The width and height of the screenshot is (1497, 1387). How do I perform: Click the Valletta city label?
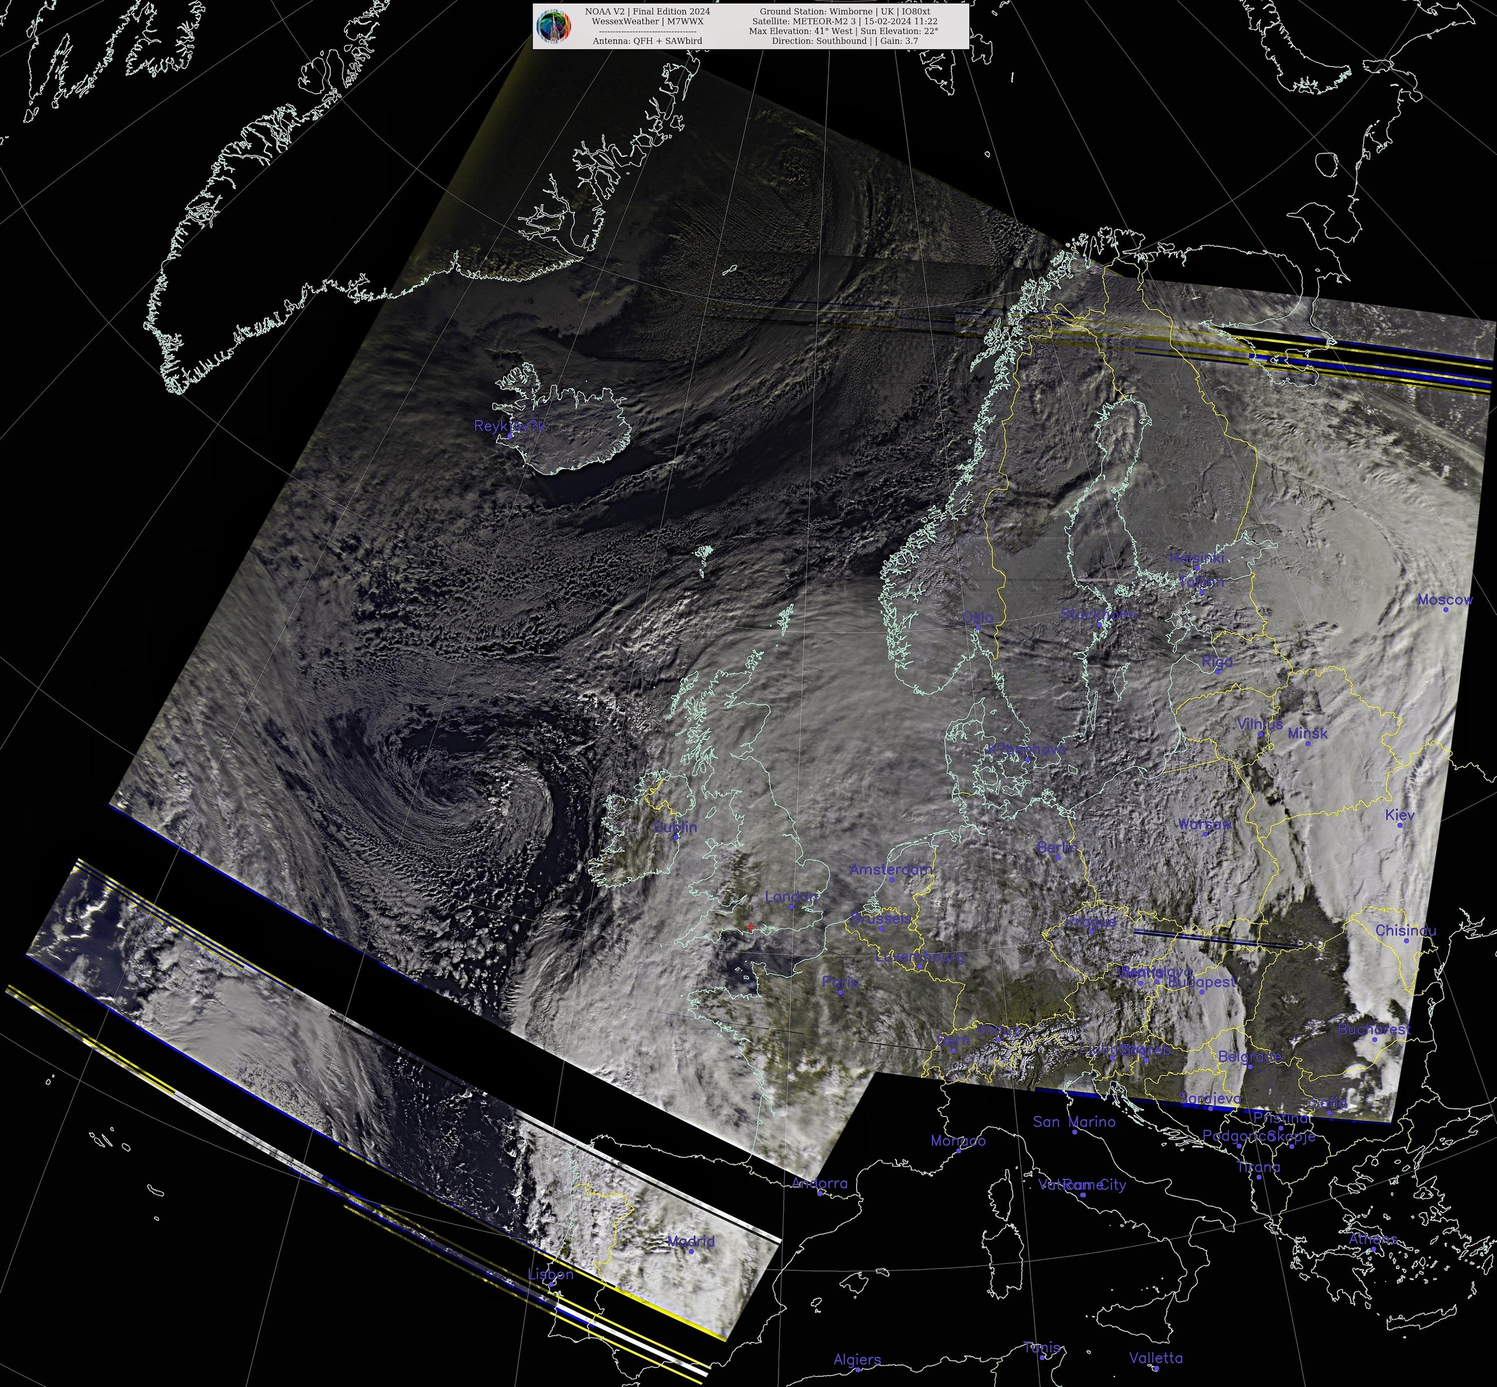[x=1156, y=1358]
